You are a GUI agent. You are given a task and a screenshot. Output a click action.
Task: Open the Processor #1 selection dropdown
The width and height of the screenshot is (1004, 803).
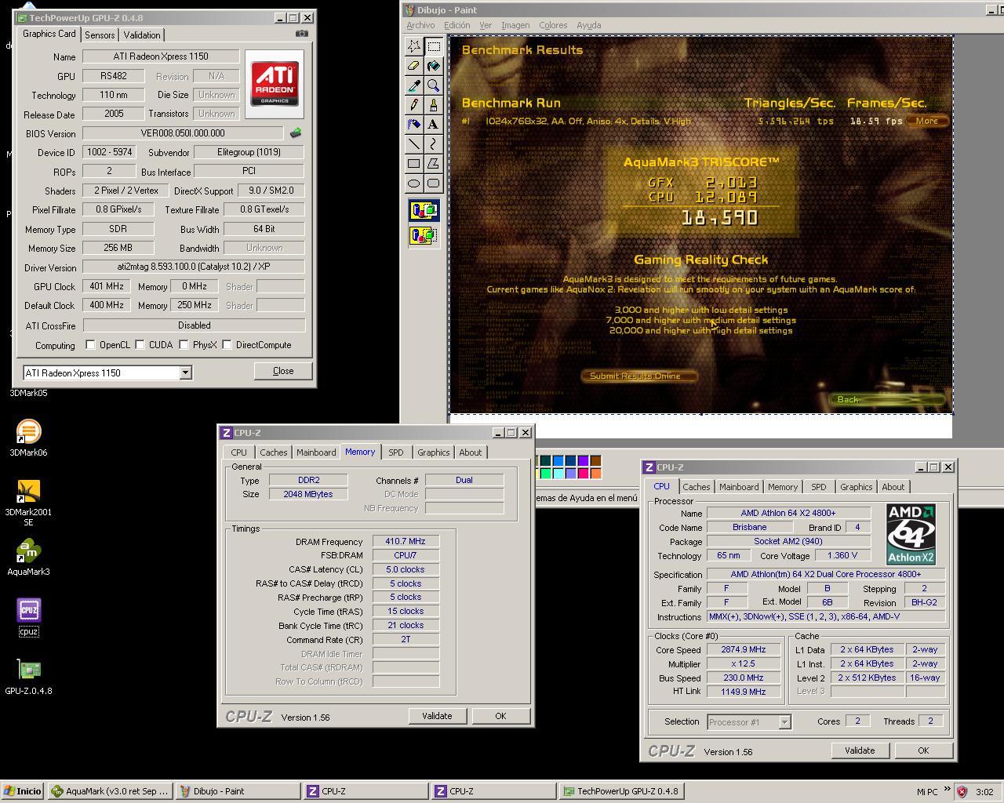[784, 722]
